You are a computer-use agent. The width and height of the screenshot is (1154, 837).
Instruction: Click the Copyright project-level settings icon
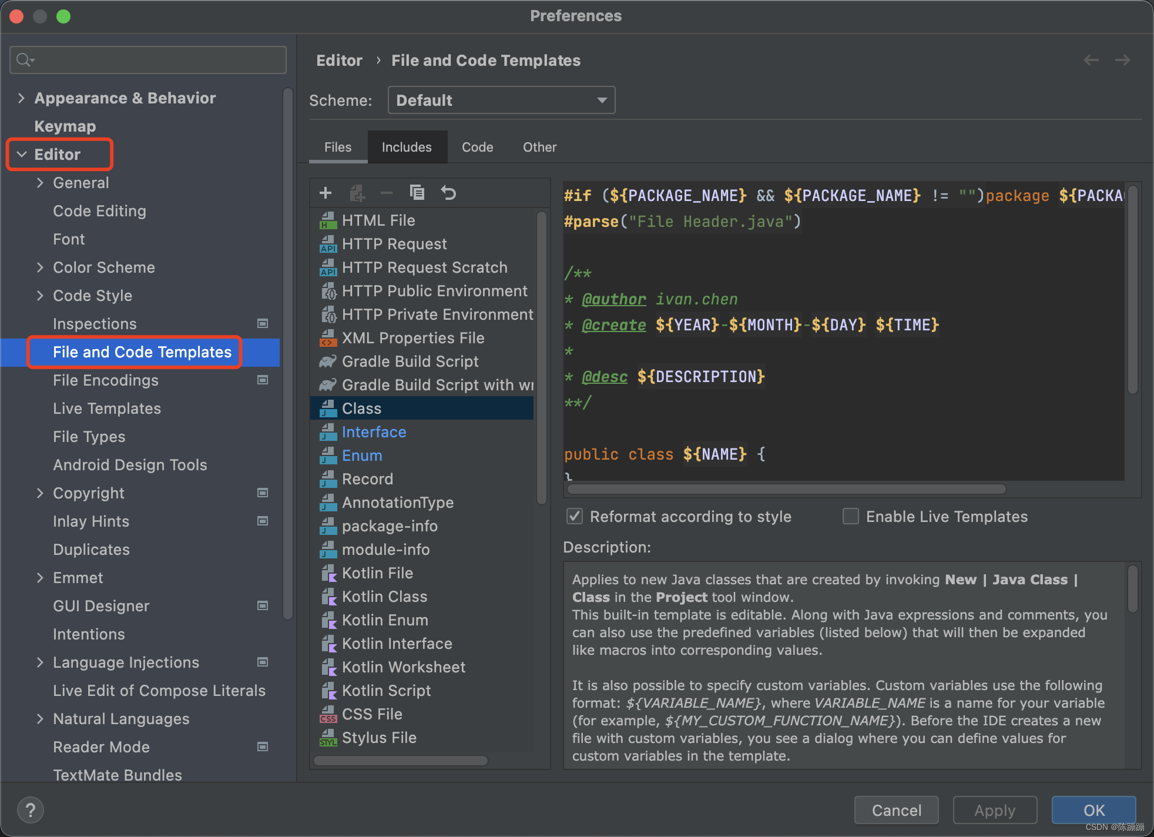click(263, 493)
